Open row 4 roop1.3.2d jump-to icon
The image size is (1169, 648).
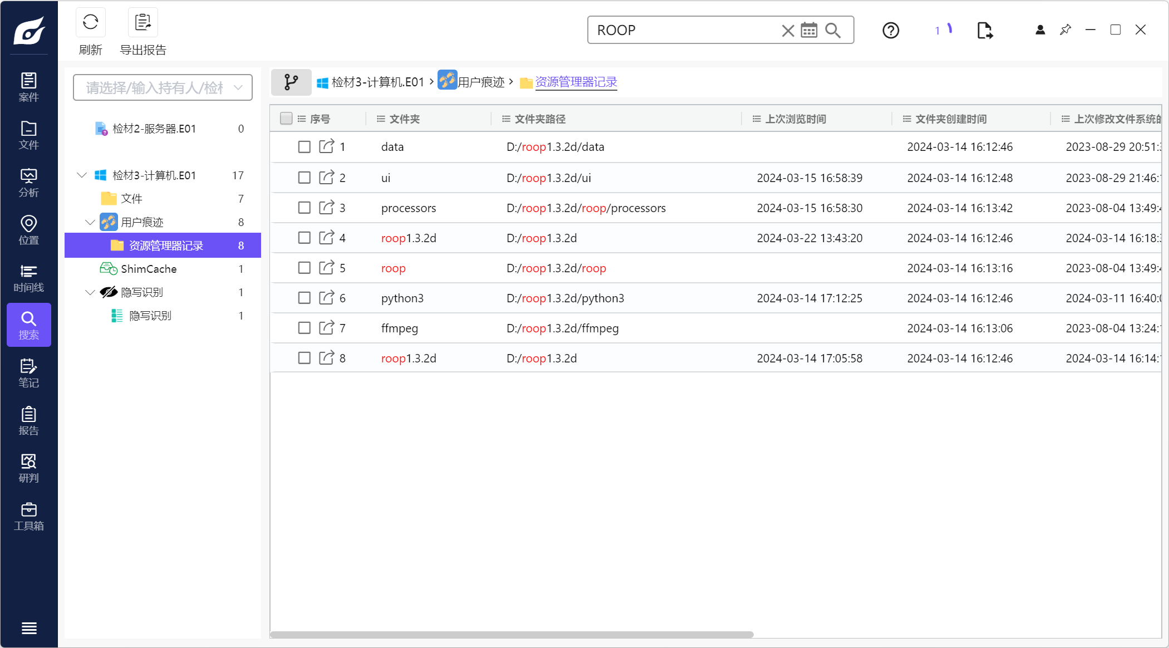click(x=326, y=238)
